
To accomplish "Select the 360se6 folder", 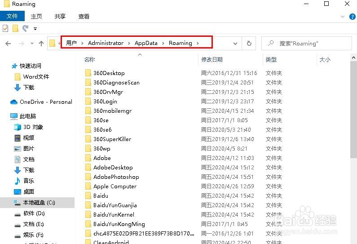I will tap(102, 129).
